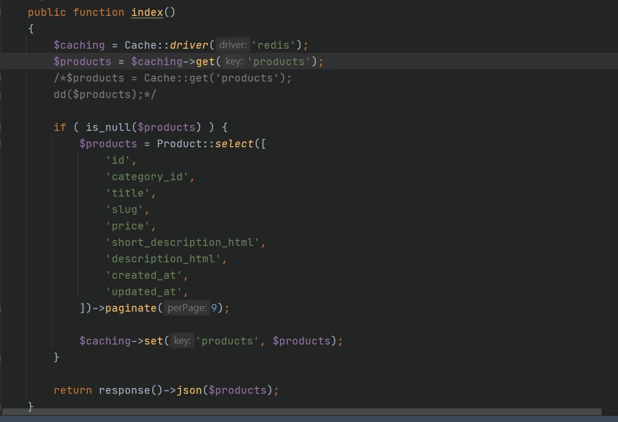Click $products inside json() call
Screen dimensions: 618x422
pos(237,390)
